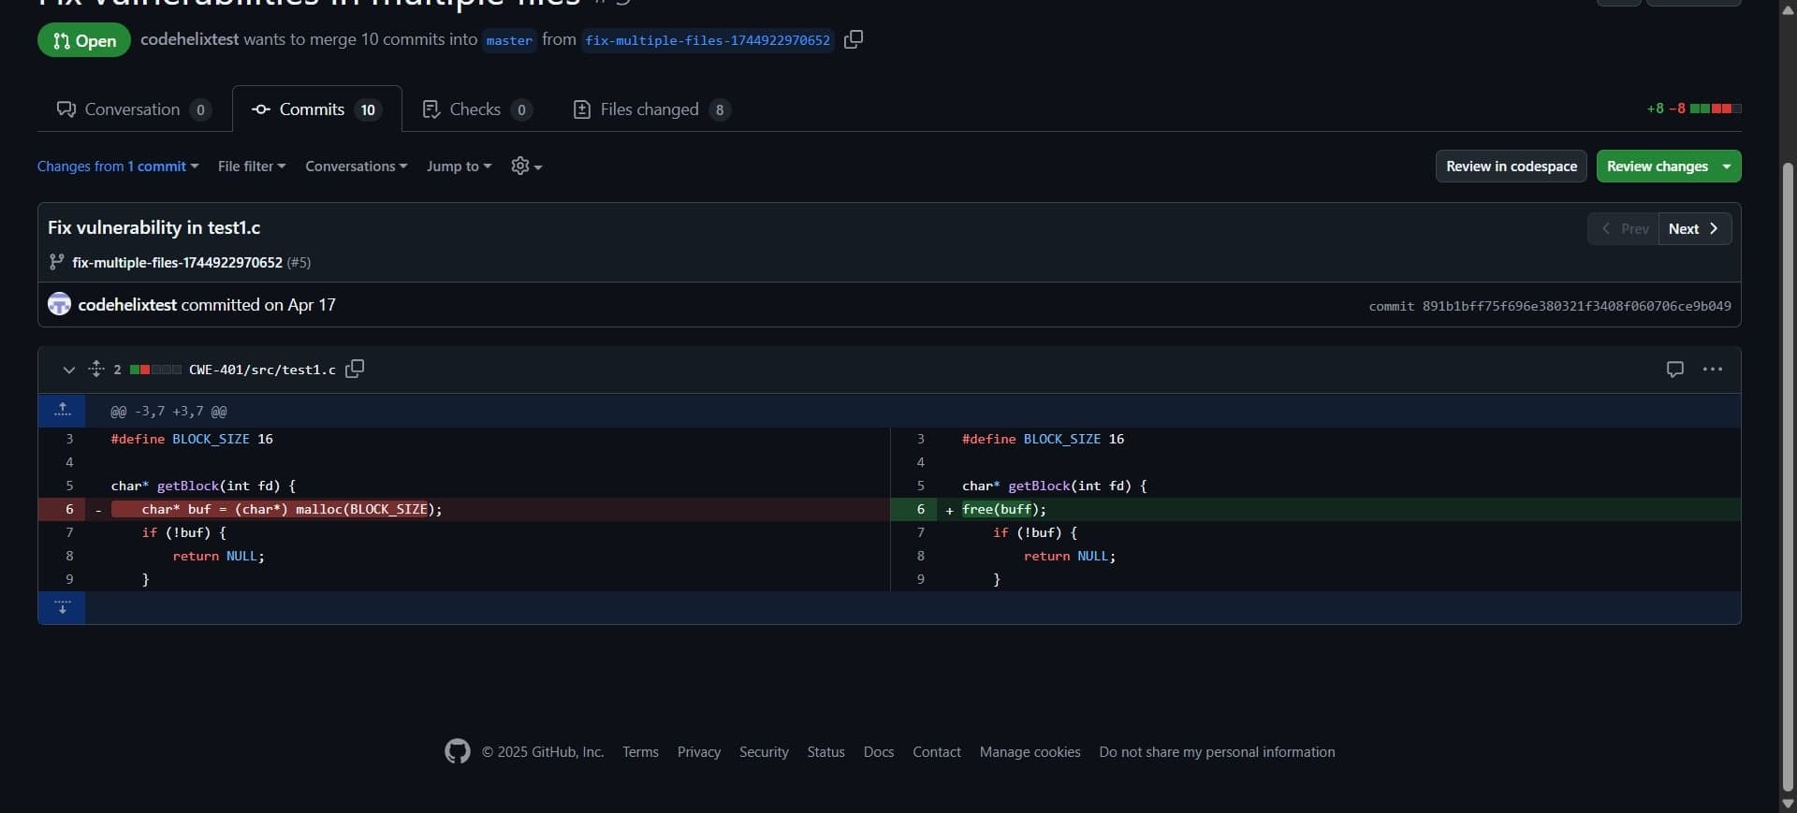Open codehelixtest author link in header
The width and height of the screenshot is (1797, 813).
tap(189, 39)
